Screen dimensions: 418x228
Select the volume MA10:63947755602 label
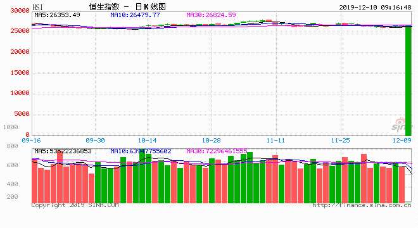click(x=141, y=151)
